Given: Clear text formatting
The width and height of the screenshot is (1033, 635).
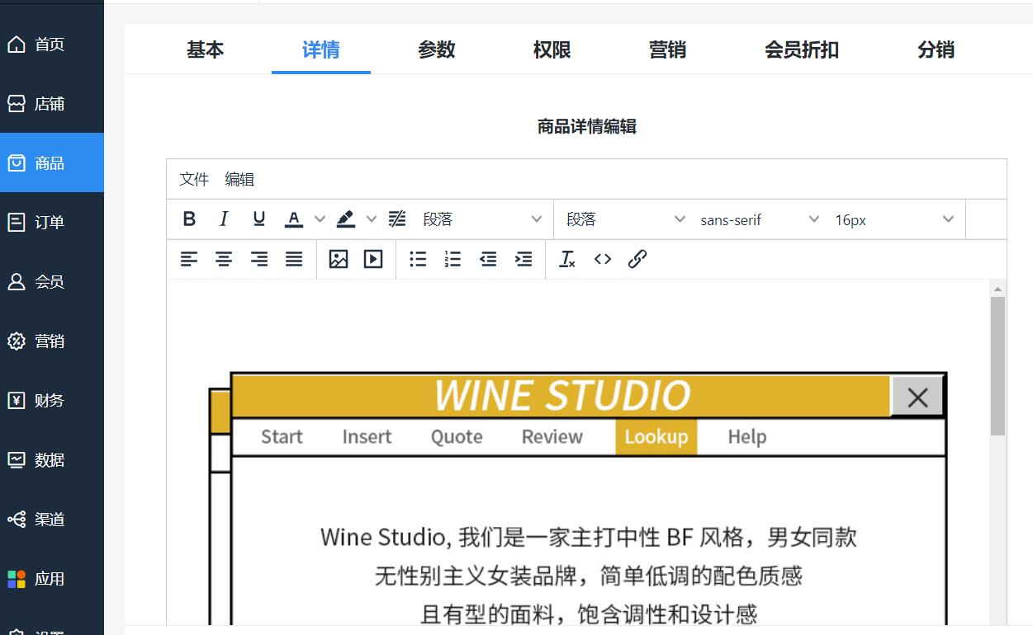Looking at the screenshot, I should (567, 260).
